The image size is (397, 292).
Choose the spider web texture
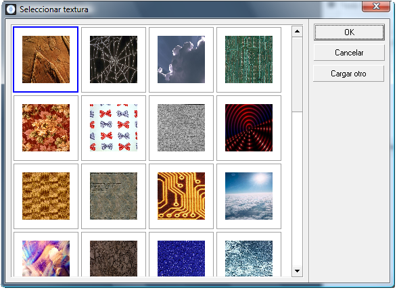point(114,59)
